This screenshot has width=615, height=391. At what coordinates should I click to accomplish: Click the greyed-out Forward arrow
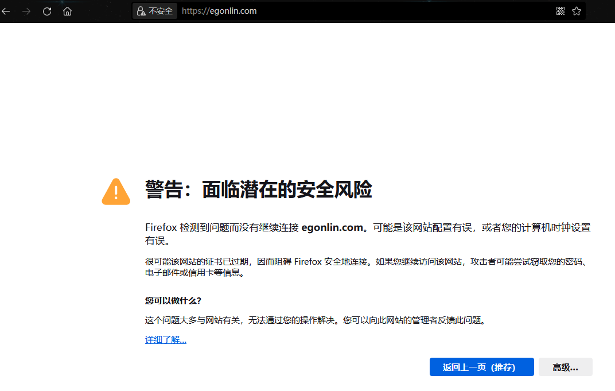[x=26, y=11]
